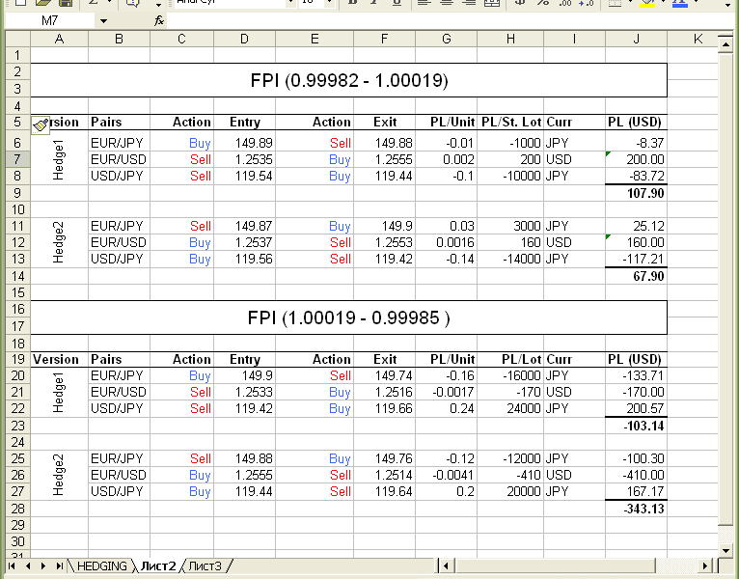Select the Лист2 sheet tab
This screenshot has height=579, width=739.
coord(158,565)
